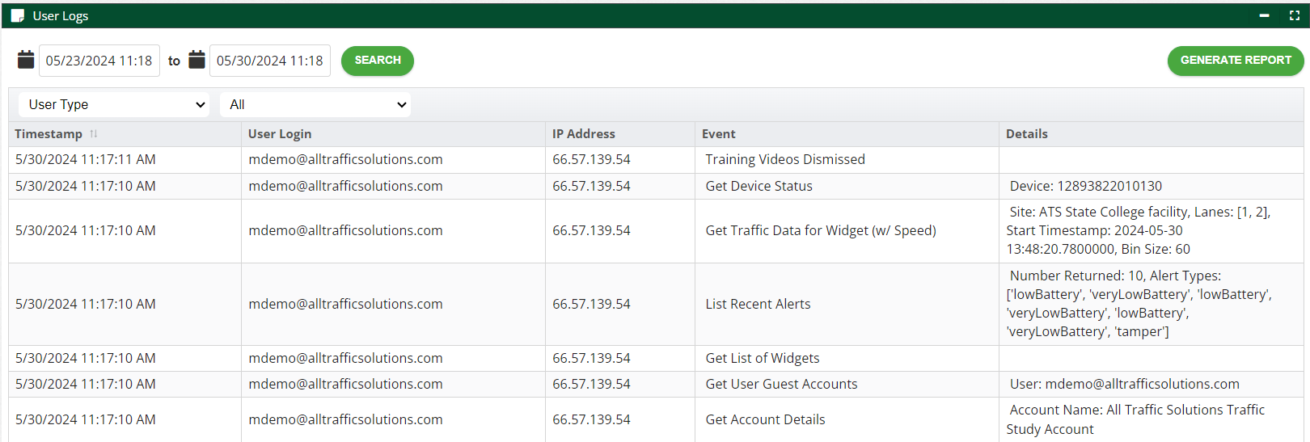Click the Event column header
Image resolution: width=1310 pixels, height=442 pixels.
point(718,134)
